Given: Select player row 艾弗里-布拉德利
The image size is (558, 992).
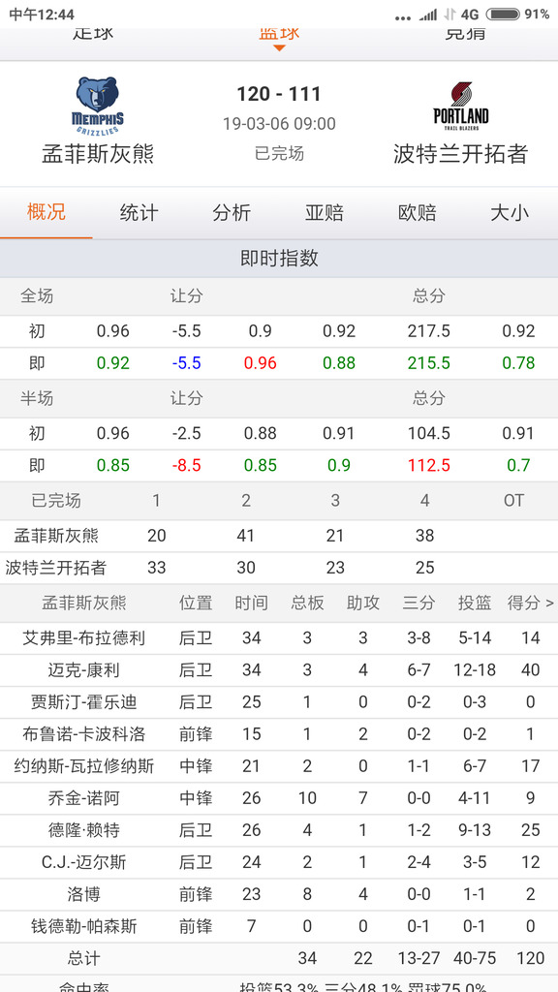Looking at the screenshot, I should click(279, 638).
